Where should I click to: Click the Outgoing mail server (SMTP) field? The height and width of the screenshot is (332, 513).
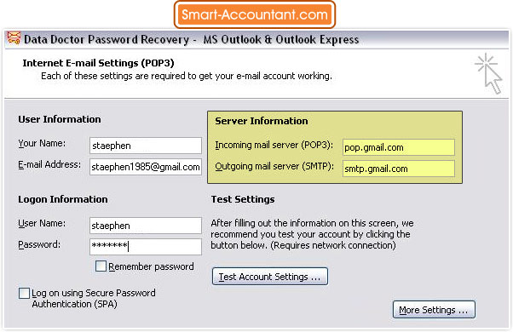click(399, 169)
